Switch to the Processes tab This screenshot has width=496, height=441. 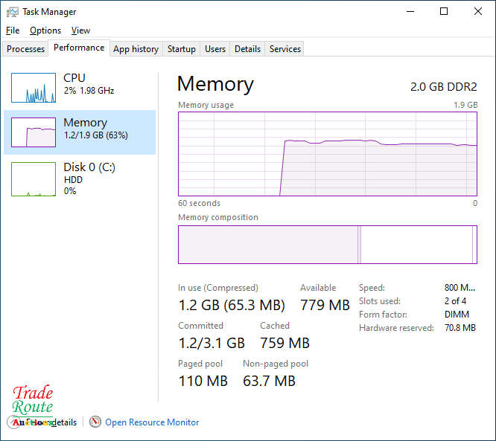(26, 49)
